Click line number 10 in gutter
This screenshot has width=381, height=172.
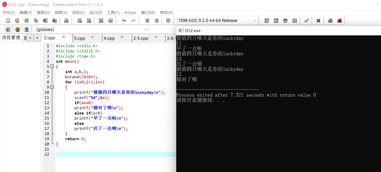click(47, 92)
